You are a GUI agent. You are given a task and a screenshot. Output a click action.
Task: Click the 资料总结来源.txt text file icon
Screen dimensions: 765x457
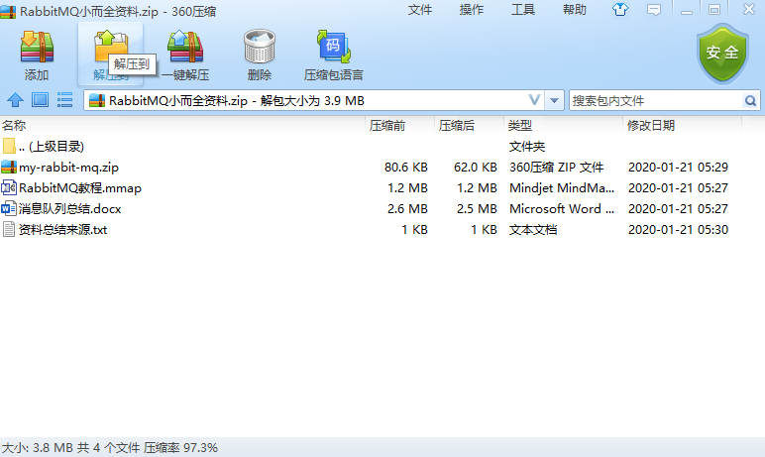click(9, 229)
